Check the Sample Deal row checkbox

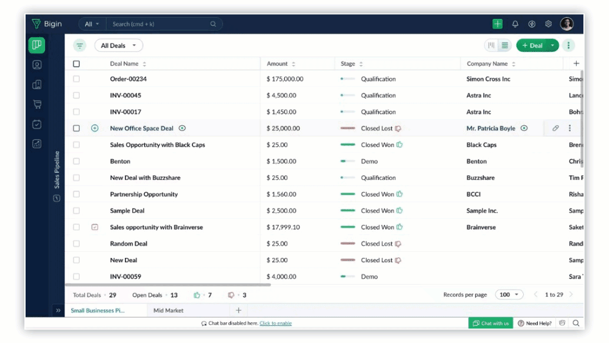(77, 210)
